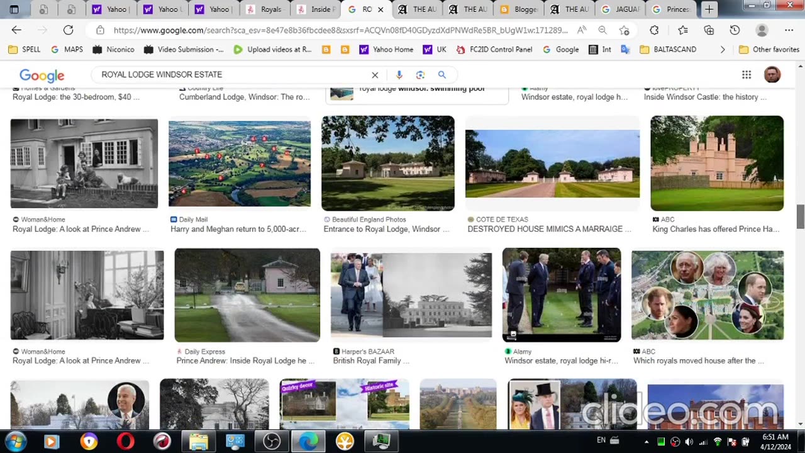Open the tab actions menu icon
The image size is (805, 453).
(x=14, y=9)
